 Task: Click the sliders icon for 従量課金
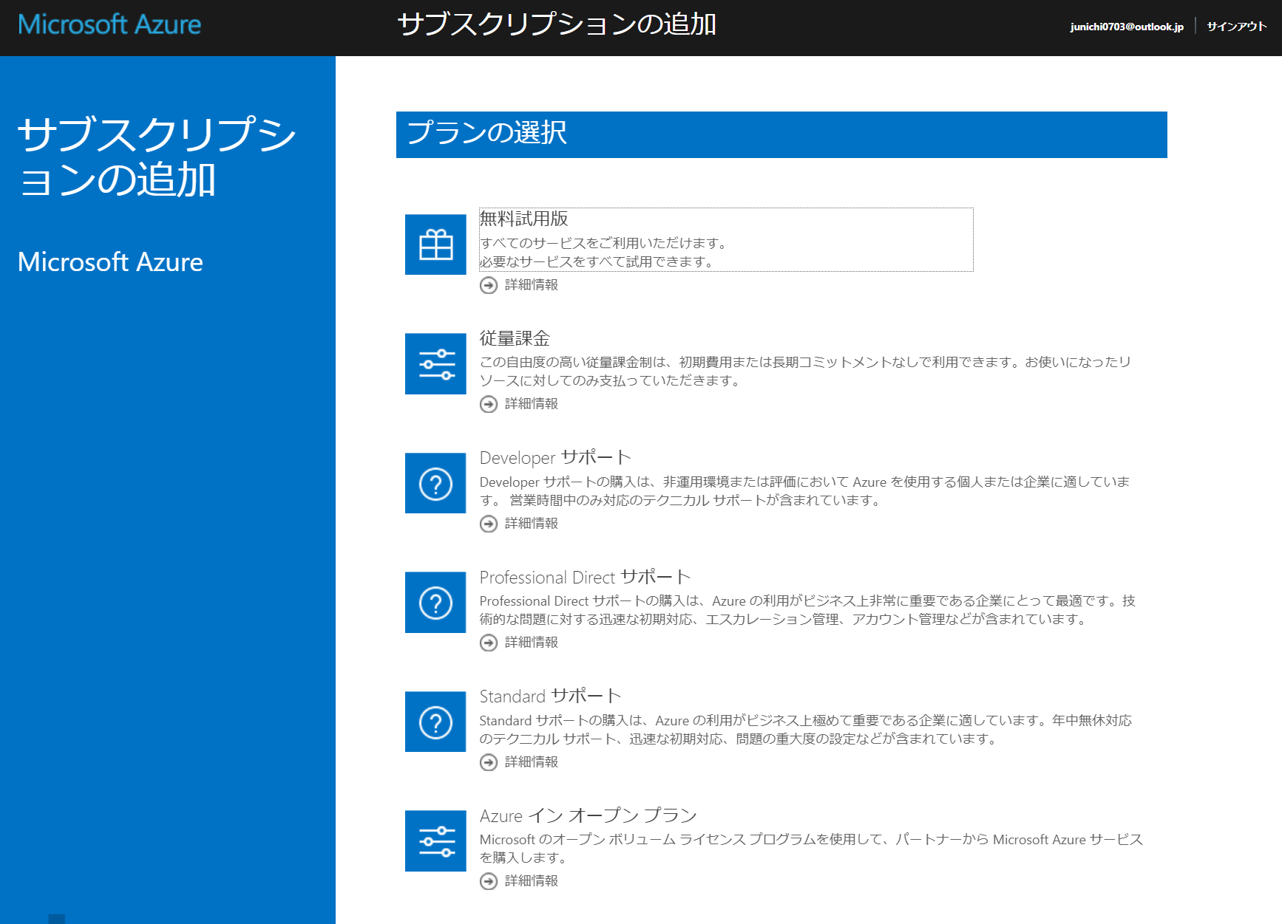coord(435,363)
